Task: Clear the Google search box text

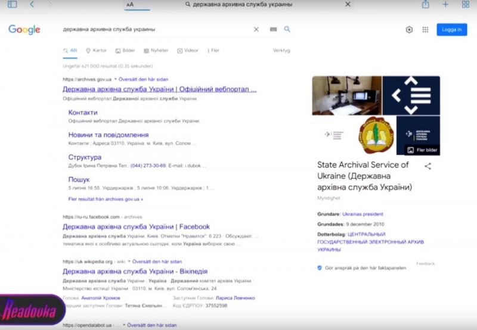Action: pyautogui.click(x=256, y=29)
